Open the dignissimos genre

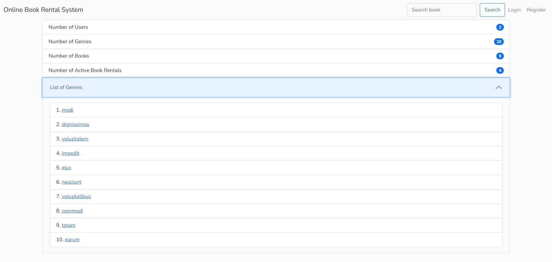pos(75,124)
